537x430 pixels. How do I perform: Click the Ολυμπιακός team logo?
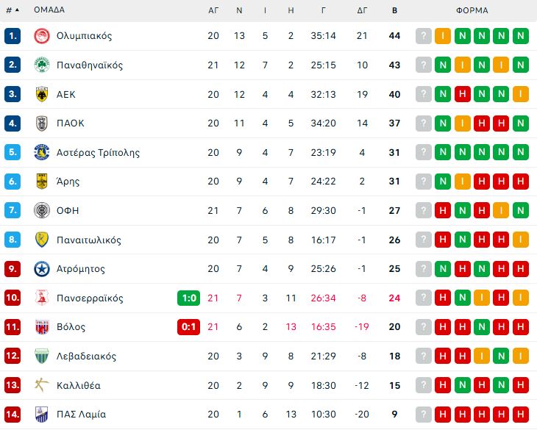42,36
